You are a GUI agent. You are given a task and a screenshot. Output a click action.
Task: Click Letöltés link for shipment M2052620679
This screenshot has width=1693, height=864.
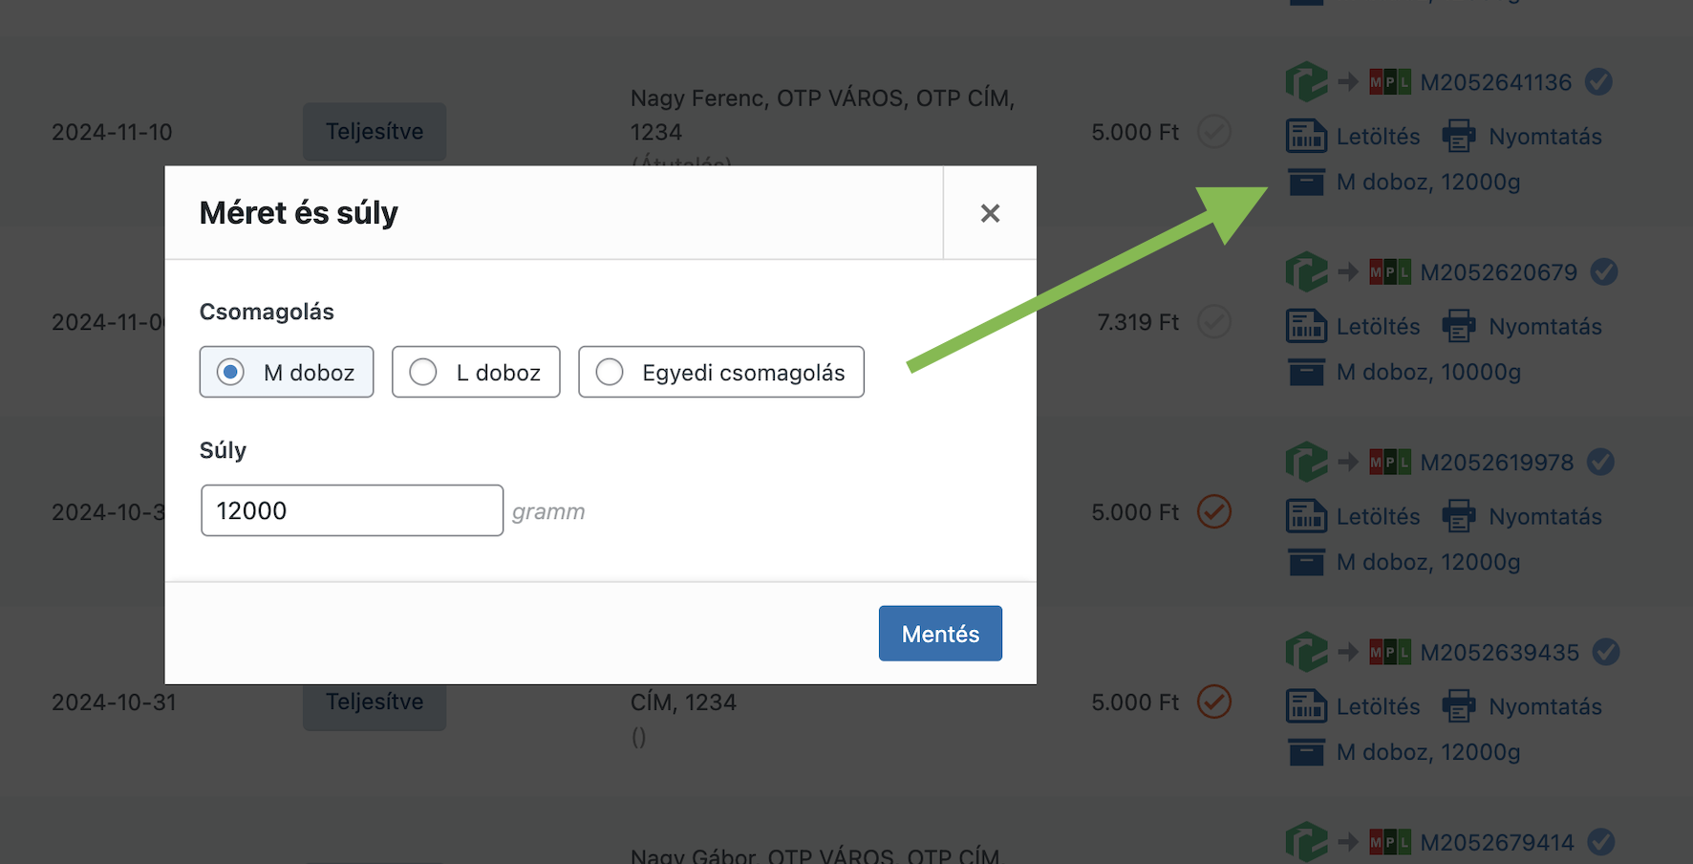(x=1378, y=327)
